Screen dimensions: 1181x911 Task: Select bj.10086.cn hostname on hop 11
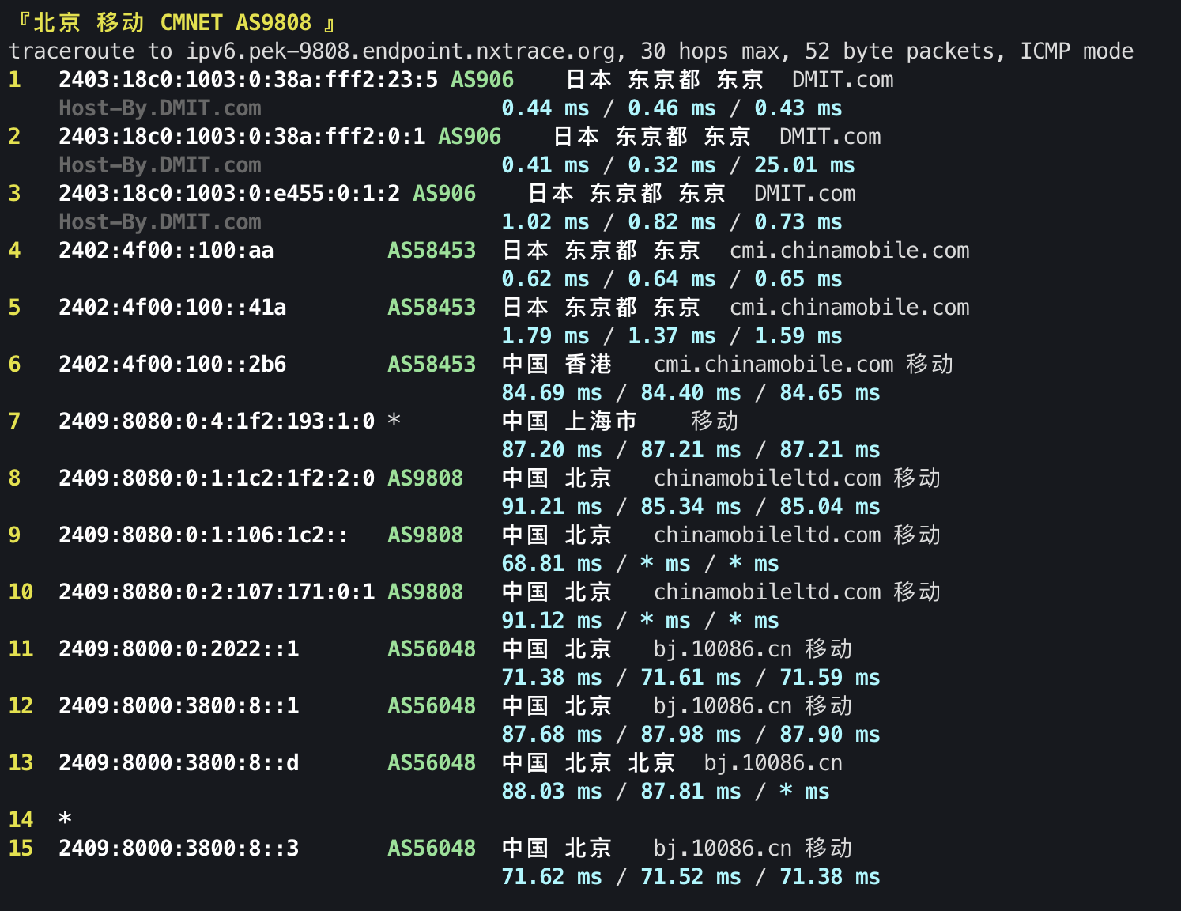(722, 648)
